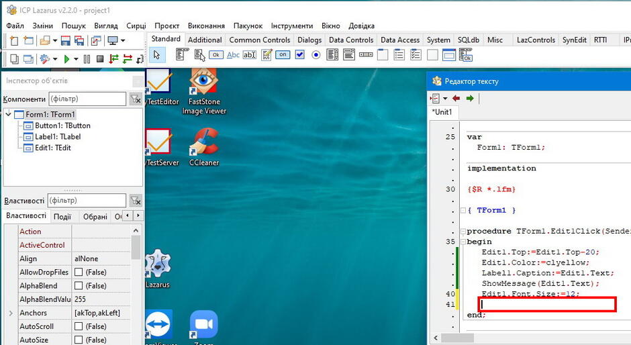Click the Pause debugger icon

coord(87,59)
